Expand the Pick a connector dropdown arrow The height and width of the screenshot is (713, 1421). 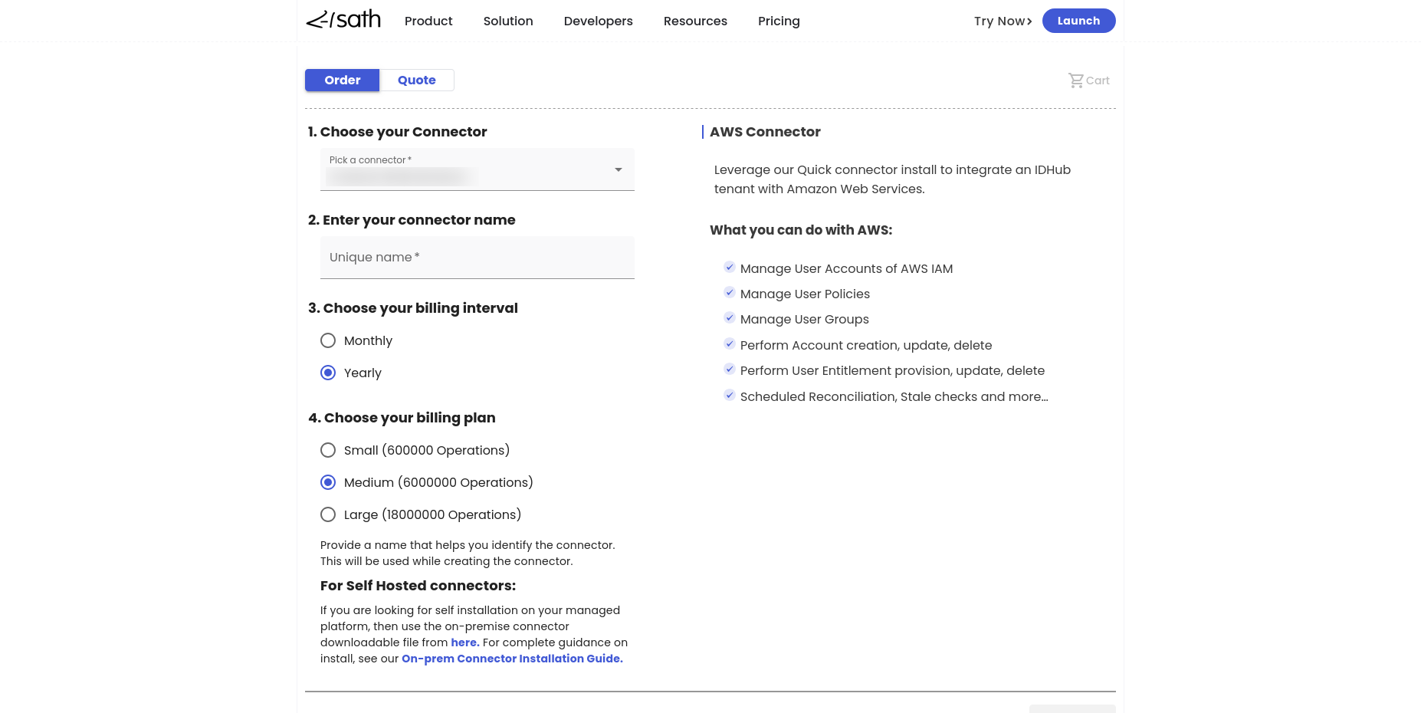(618, 169)
